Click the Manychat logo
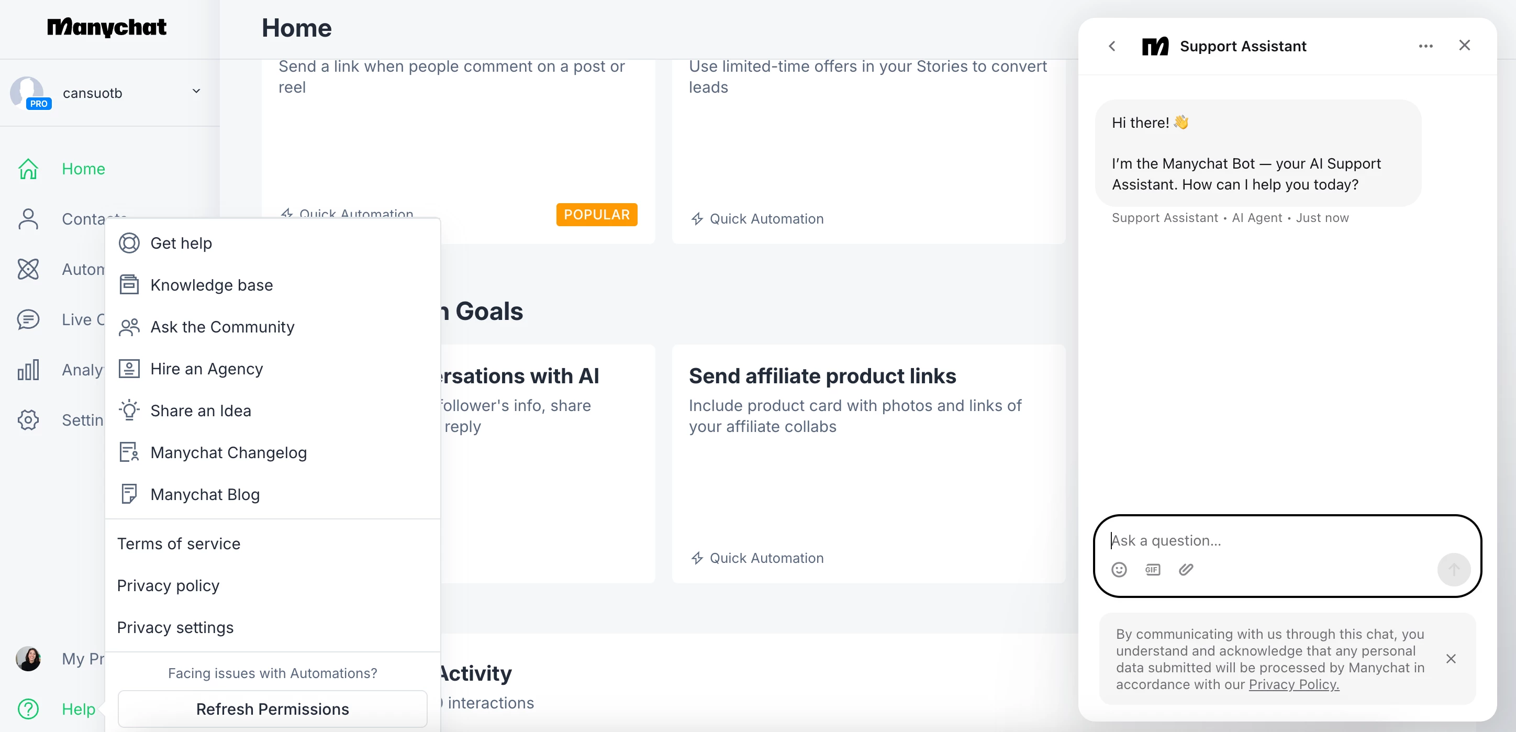 (106, 27)
